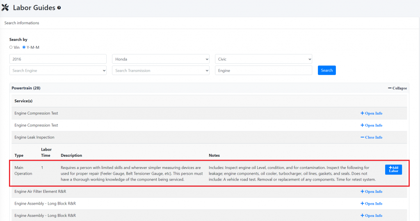Open the Honda make dropdown
Screen dimensions: 420x221
click(x=161, y=59)
